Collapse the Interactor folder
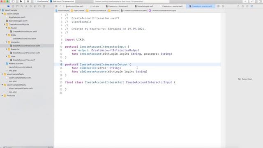The width and height of the screenshot is (263, 148). [x=7, y=42]
